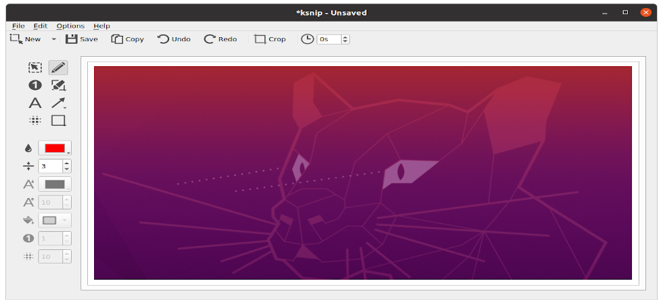
Task: Start the Crop tool
Action: (x=270, y=39)
